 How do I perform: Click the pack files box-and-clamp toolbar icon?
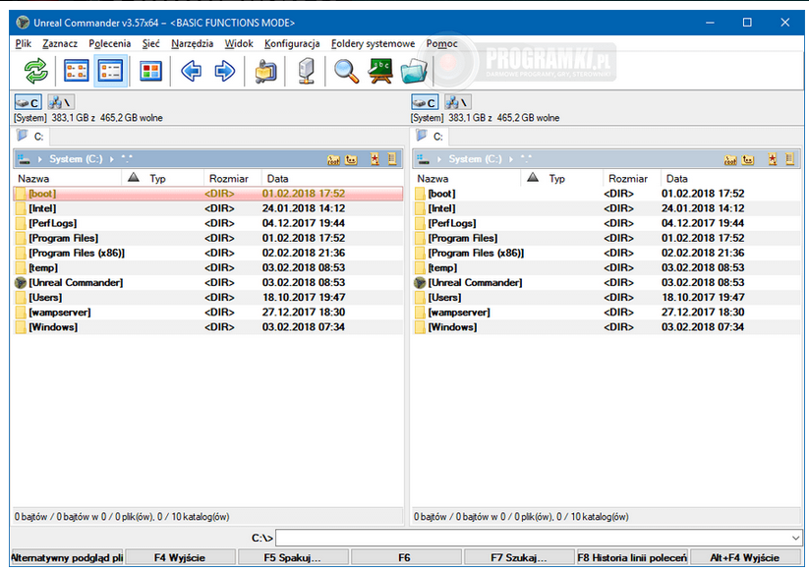265,71
